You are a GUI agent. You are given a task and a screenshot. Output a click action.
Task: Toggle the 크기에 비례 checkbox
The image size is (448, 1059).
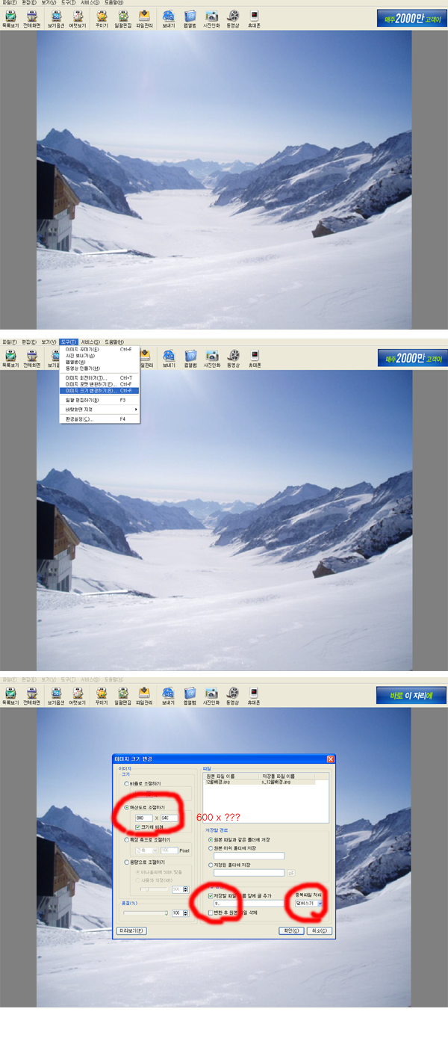pos(138,827)
